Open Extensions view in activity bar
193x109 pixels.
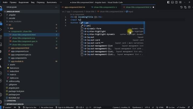pyautogui.click(x=1, y=37)
